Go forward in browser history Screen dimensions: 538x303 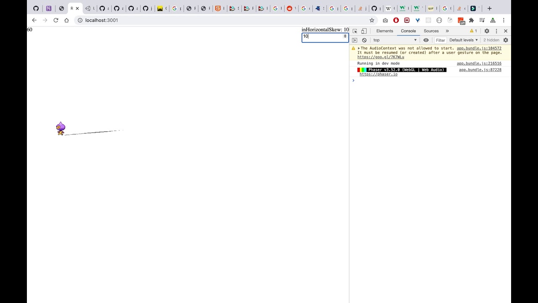(x=45, y=20)
